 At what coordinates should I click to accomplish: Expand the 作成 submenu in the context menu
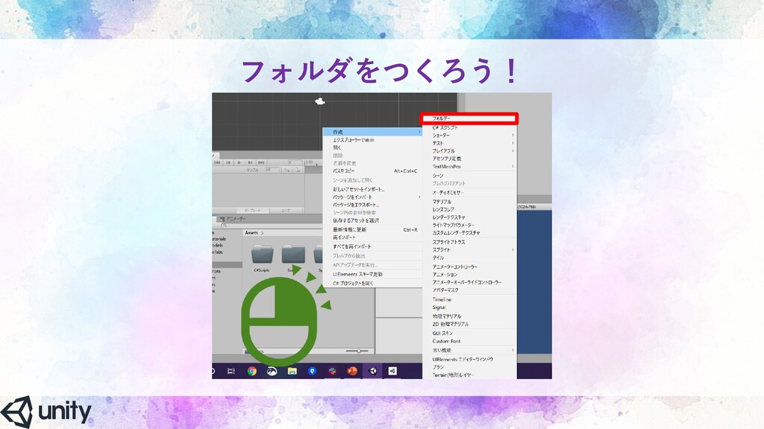click(x=373, y=133)
